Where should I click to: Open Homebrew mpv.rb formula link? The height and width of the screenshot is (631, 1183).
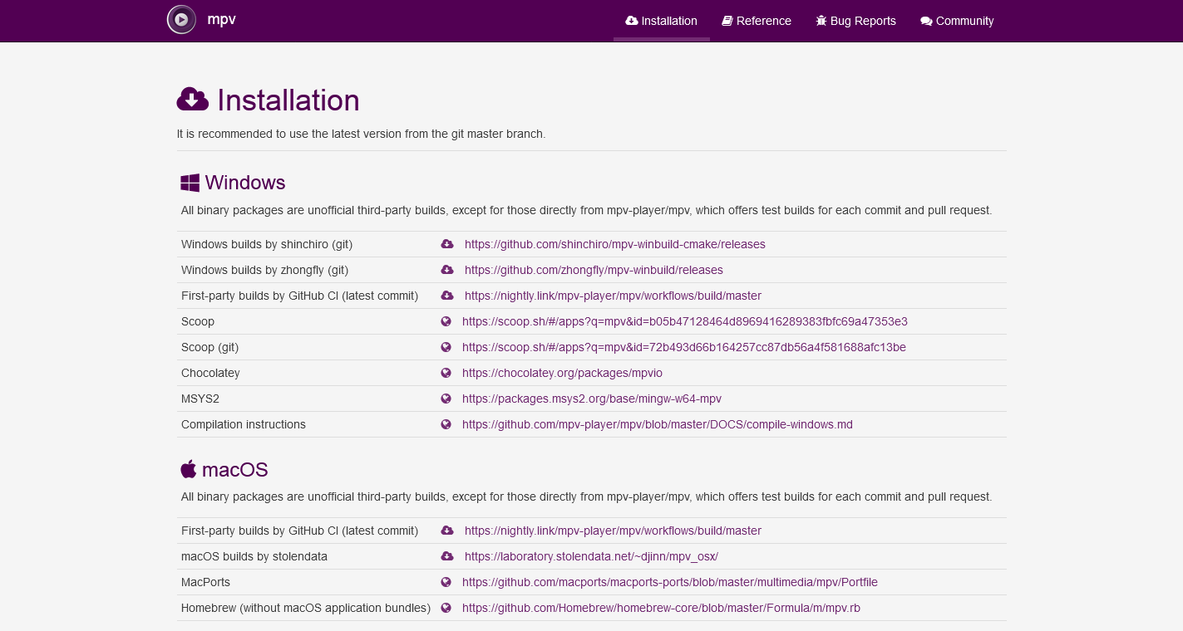(x=661, y=608)
